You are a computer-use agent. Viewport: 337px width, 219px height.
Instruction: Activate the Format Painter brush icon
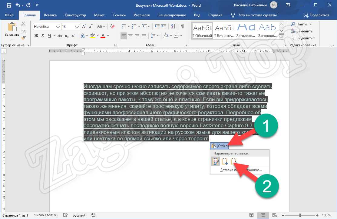point(23,38)
